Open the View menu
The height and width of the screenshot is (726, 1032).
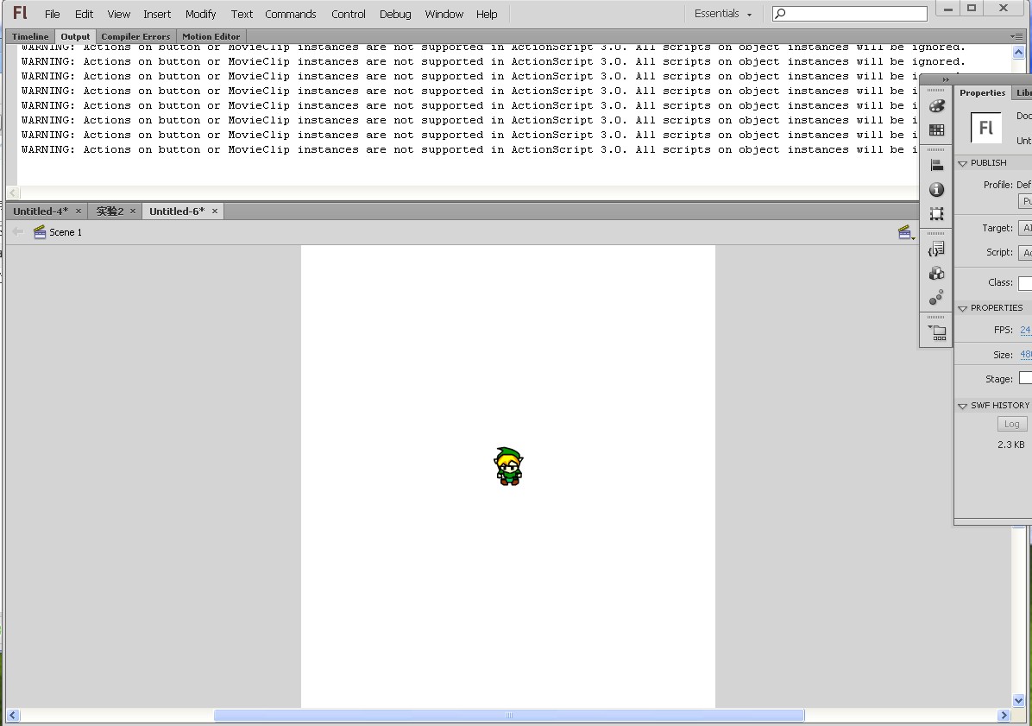coord(118,14)
